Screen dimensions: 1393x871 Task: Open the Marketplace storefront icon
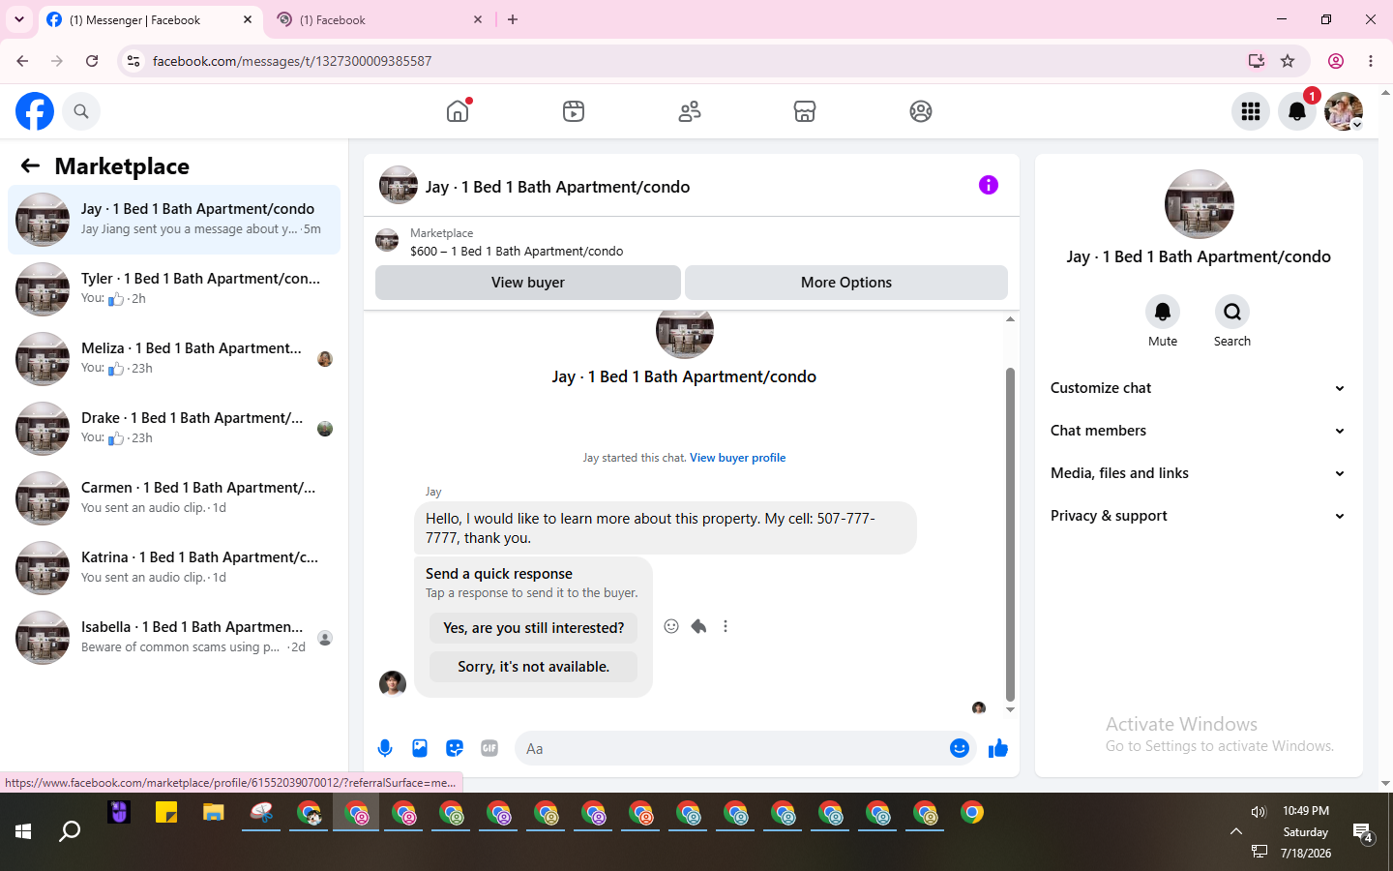(x=805, y=111)
